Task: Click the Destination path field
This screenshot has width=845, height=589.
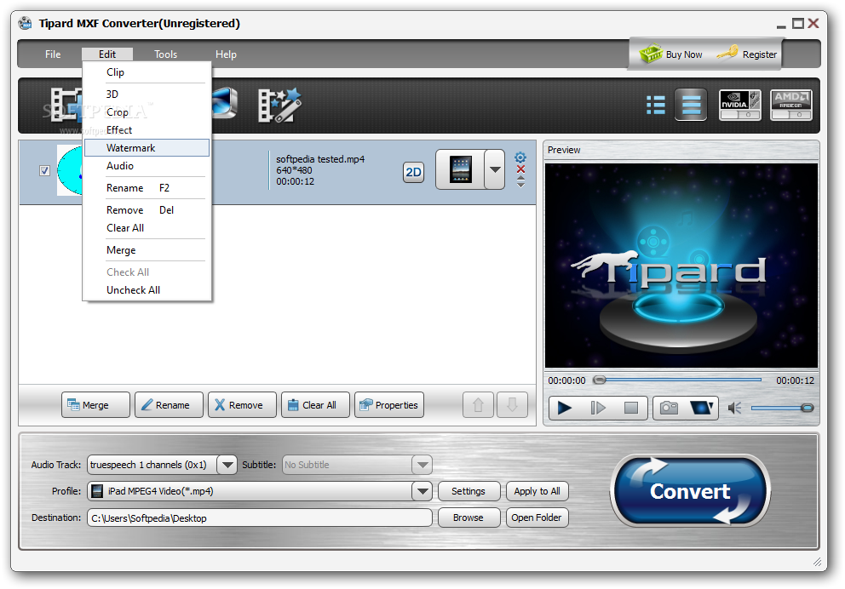Action: 260,518
